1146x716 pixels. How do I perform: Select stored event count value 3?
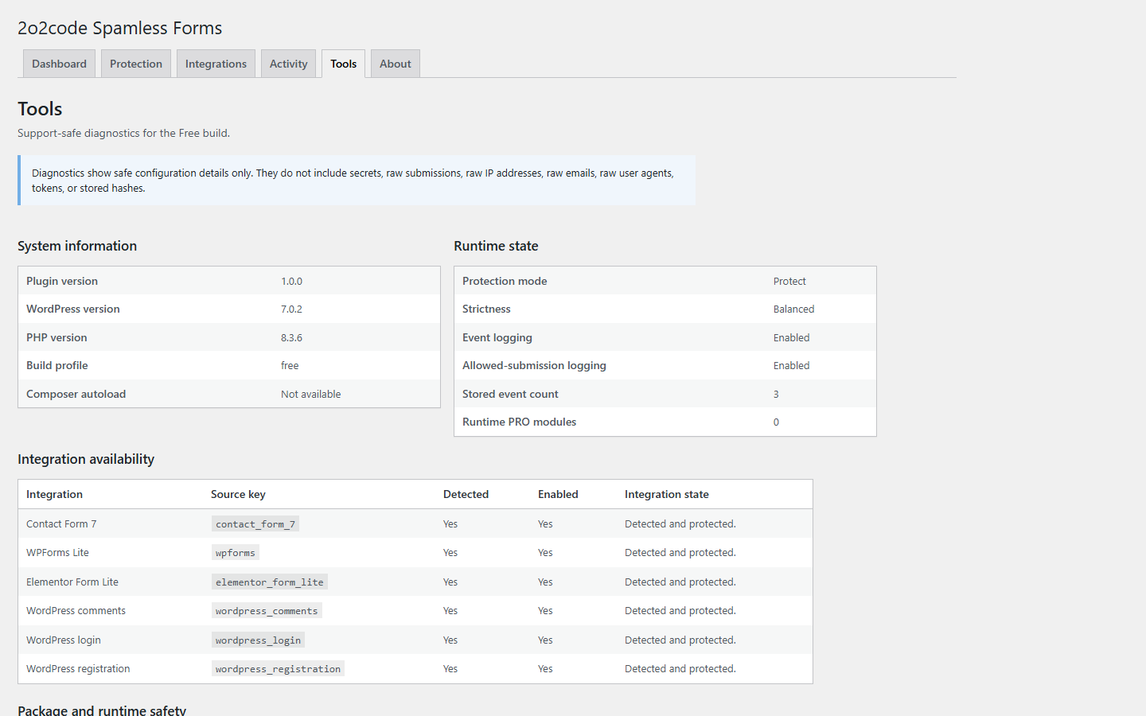point(776,395)
